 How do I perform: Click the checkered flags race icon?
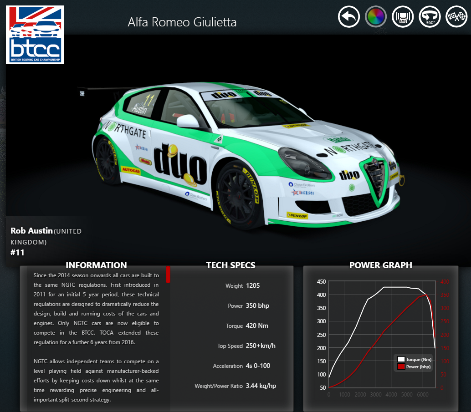click(x=456, y=17)
